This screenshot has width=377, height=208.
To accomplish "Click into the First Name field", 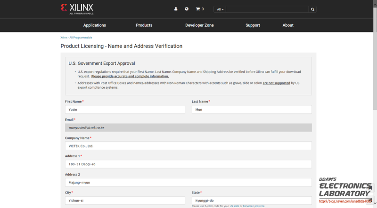I will 125,109.
